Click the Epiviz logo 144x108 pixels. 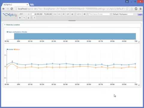tap(10, 15)
